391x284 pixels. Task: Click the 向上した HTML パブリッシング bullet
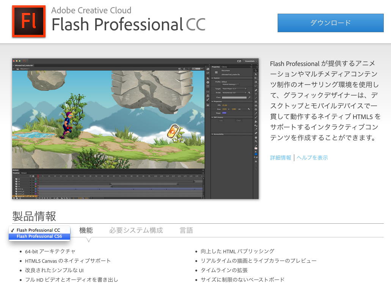tap(237, 251)
